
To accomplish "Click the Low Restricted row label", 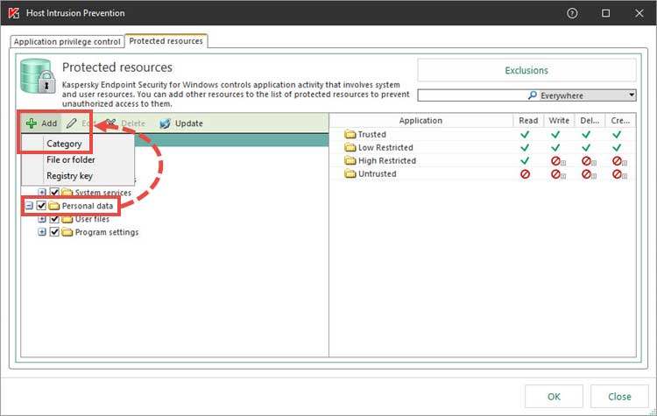I will pos(385,147).
